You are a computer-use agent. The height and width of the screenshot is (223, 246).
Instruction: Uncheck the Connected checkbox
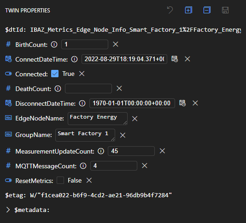point(55,74)
